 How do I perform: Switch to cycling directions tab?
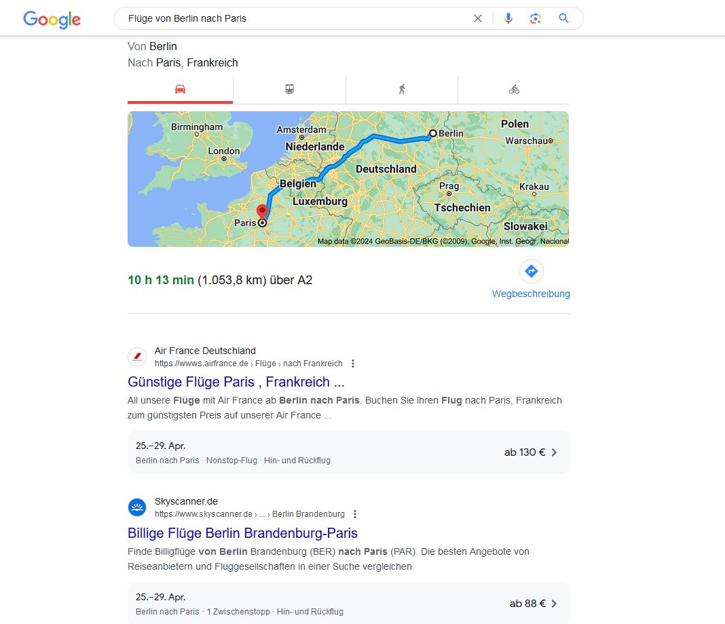514,90
